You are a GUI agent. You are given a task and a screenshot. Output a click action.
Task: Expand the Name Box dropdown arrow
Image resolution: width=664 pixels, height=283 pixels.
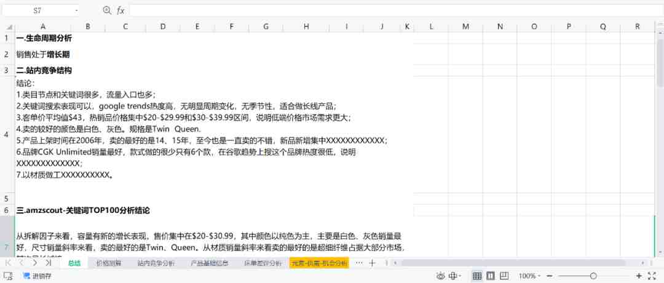76,10
